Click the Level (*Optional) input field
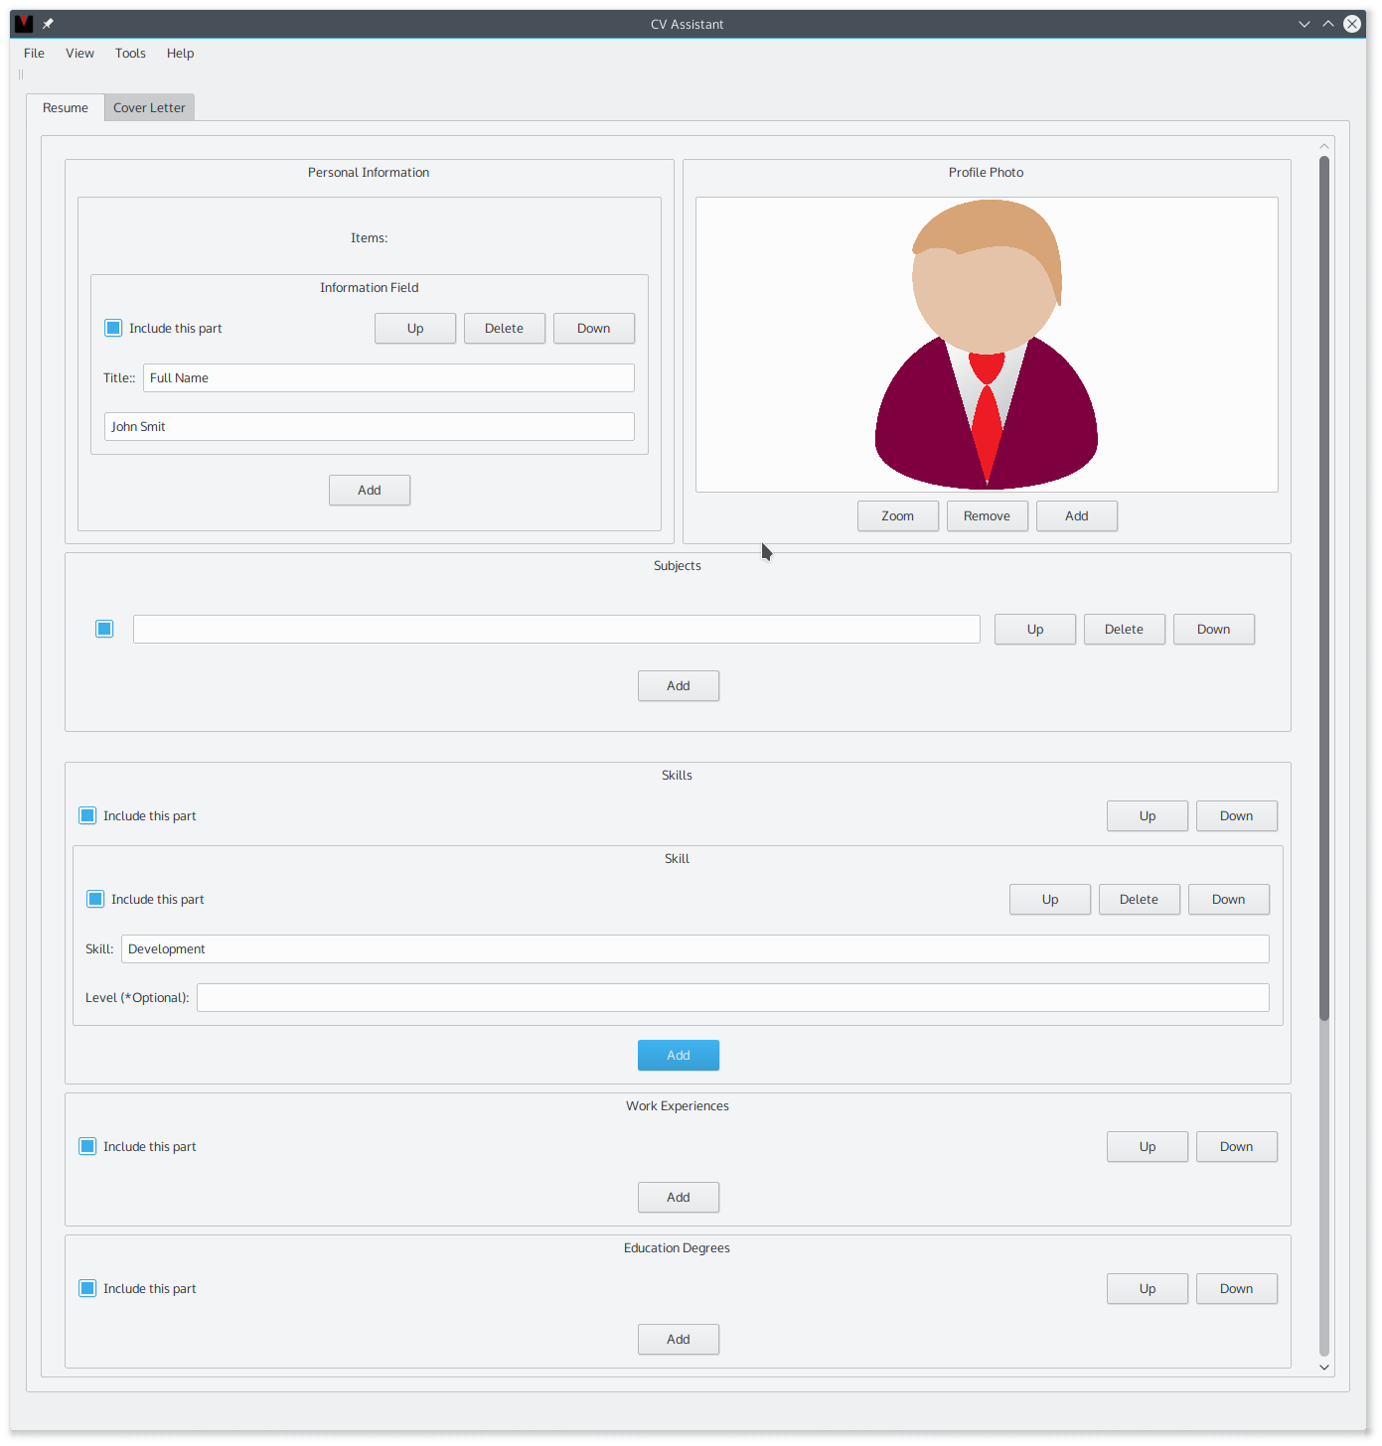This screenshot has width=1382, height=1446. [x=733, y=998]
